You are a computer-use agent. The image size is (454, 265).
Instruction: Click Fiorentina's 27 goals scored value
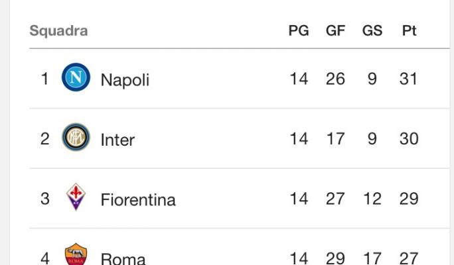[x=335, y=199]
